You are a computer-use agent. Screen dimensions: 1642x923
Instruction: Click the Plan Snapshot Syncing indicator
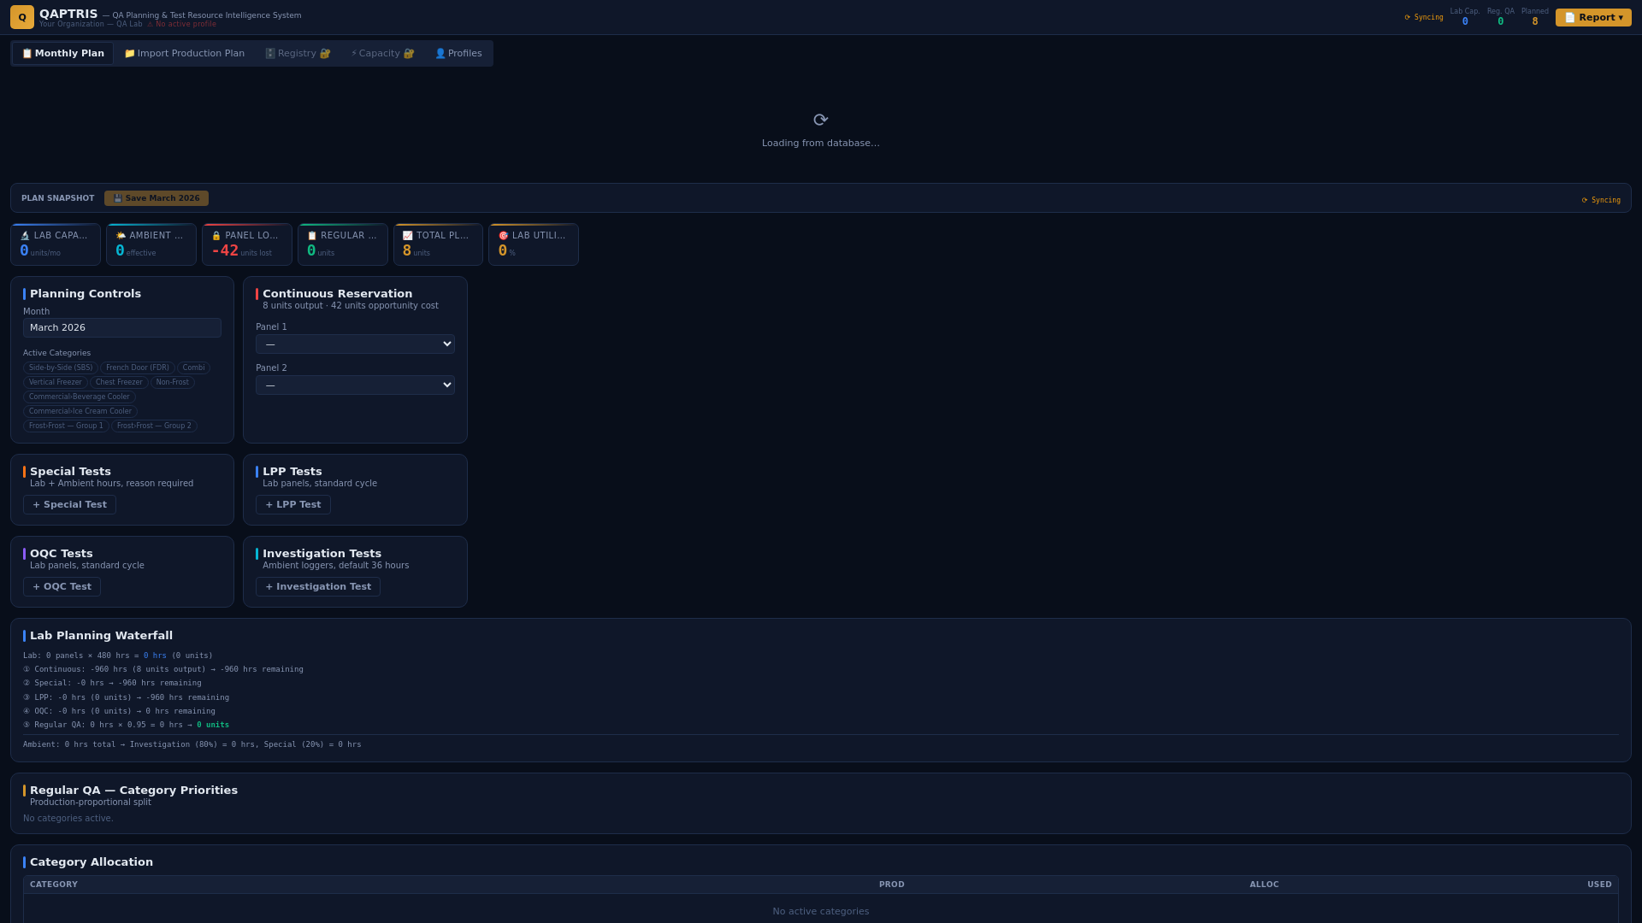point(1601,201)
